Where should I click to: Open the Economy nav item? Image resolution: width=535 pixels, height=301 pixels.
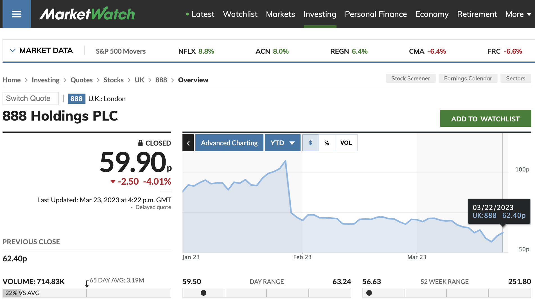tap(432, 14)
